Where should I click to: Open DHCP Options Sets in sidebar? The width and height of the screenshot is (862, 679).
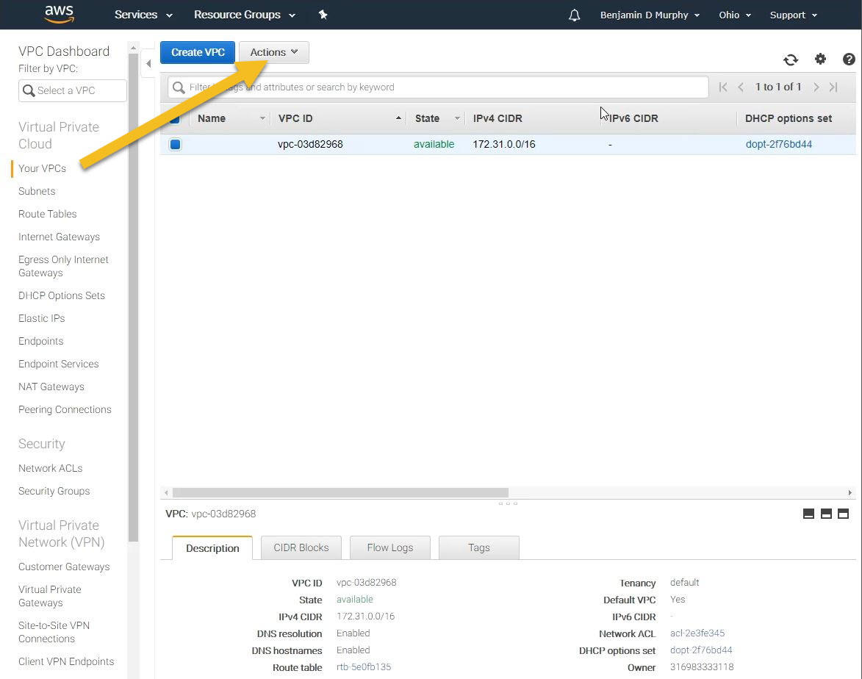(62, 296)
